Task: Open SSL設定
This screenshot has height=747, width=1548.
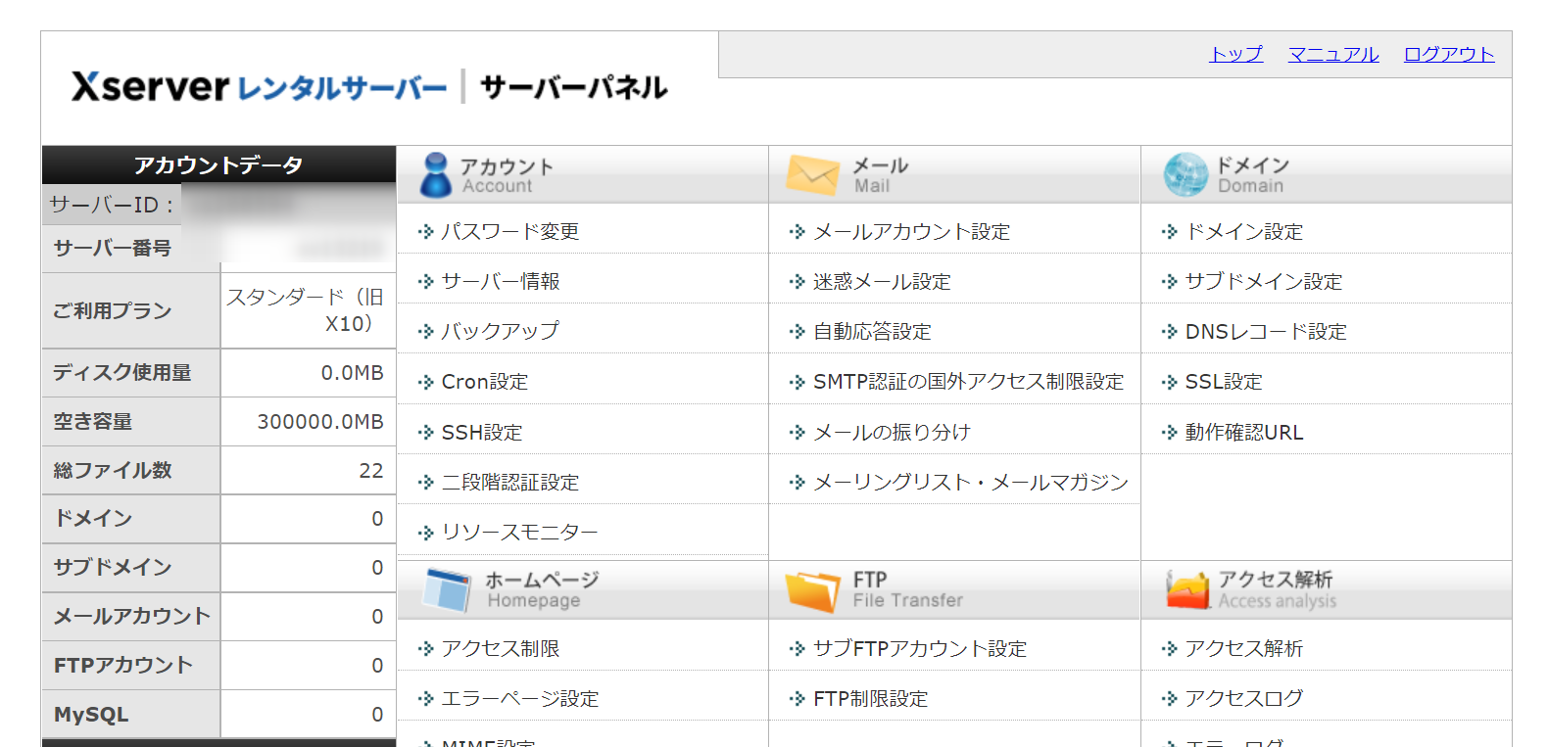Action: [1224, 381]
